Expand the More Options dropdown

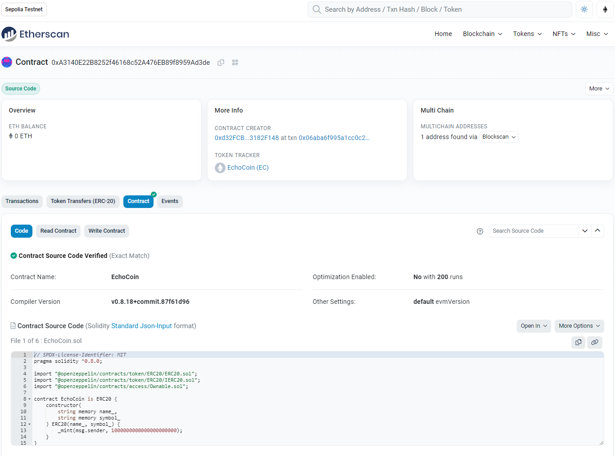pos(579,326)
